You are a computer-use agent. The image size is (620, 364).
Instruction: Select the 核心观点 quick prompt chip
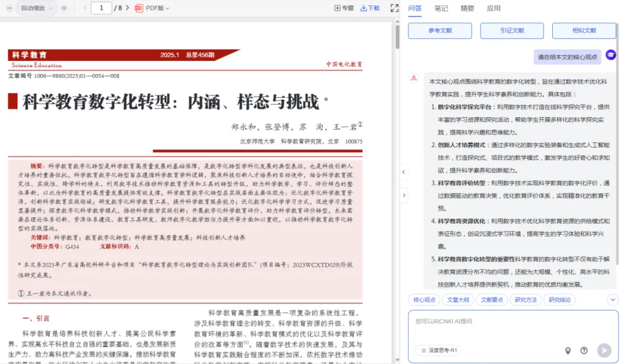(424, 300)
